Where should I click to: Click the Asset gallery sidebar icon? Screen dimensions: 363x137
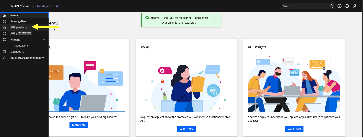4,21
